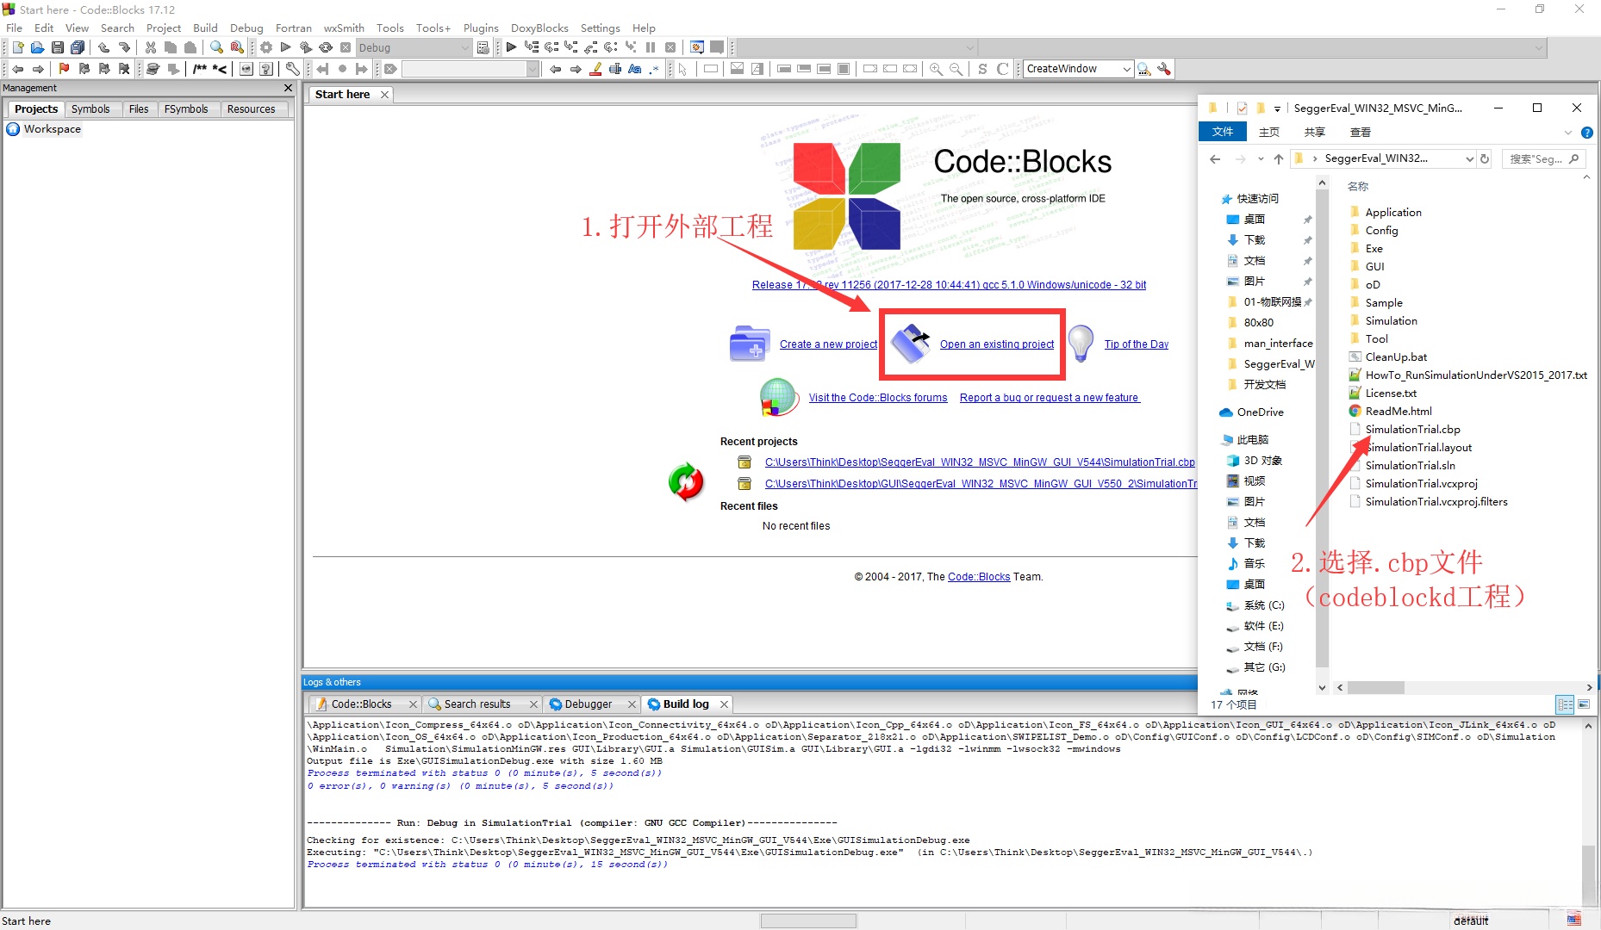The height and width of the screenshot is (930, 1601).
Task: Click the Rebuild icon
Action: pos(326,47)
